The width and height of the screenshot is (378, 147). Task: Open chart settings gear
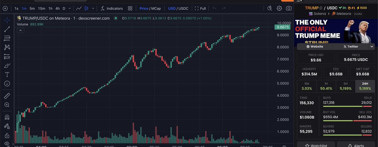[279, 8]
